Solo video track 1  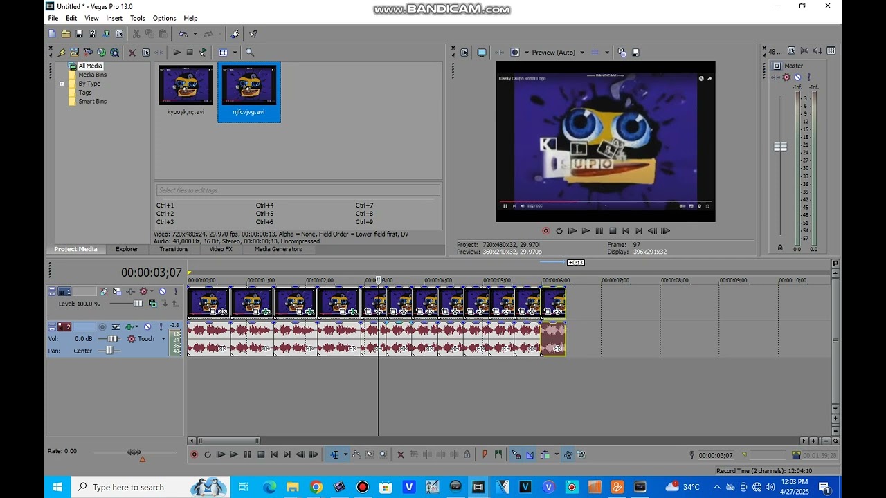coord(176,291)
